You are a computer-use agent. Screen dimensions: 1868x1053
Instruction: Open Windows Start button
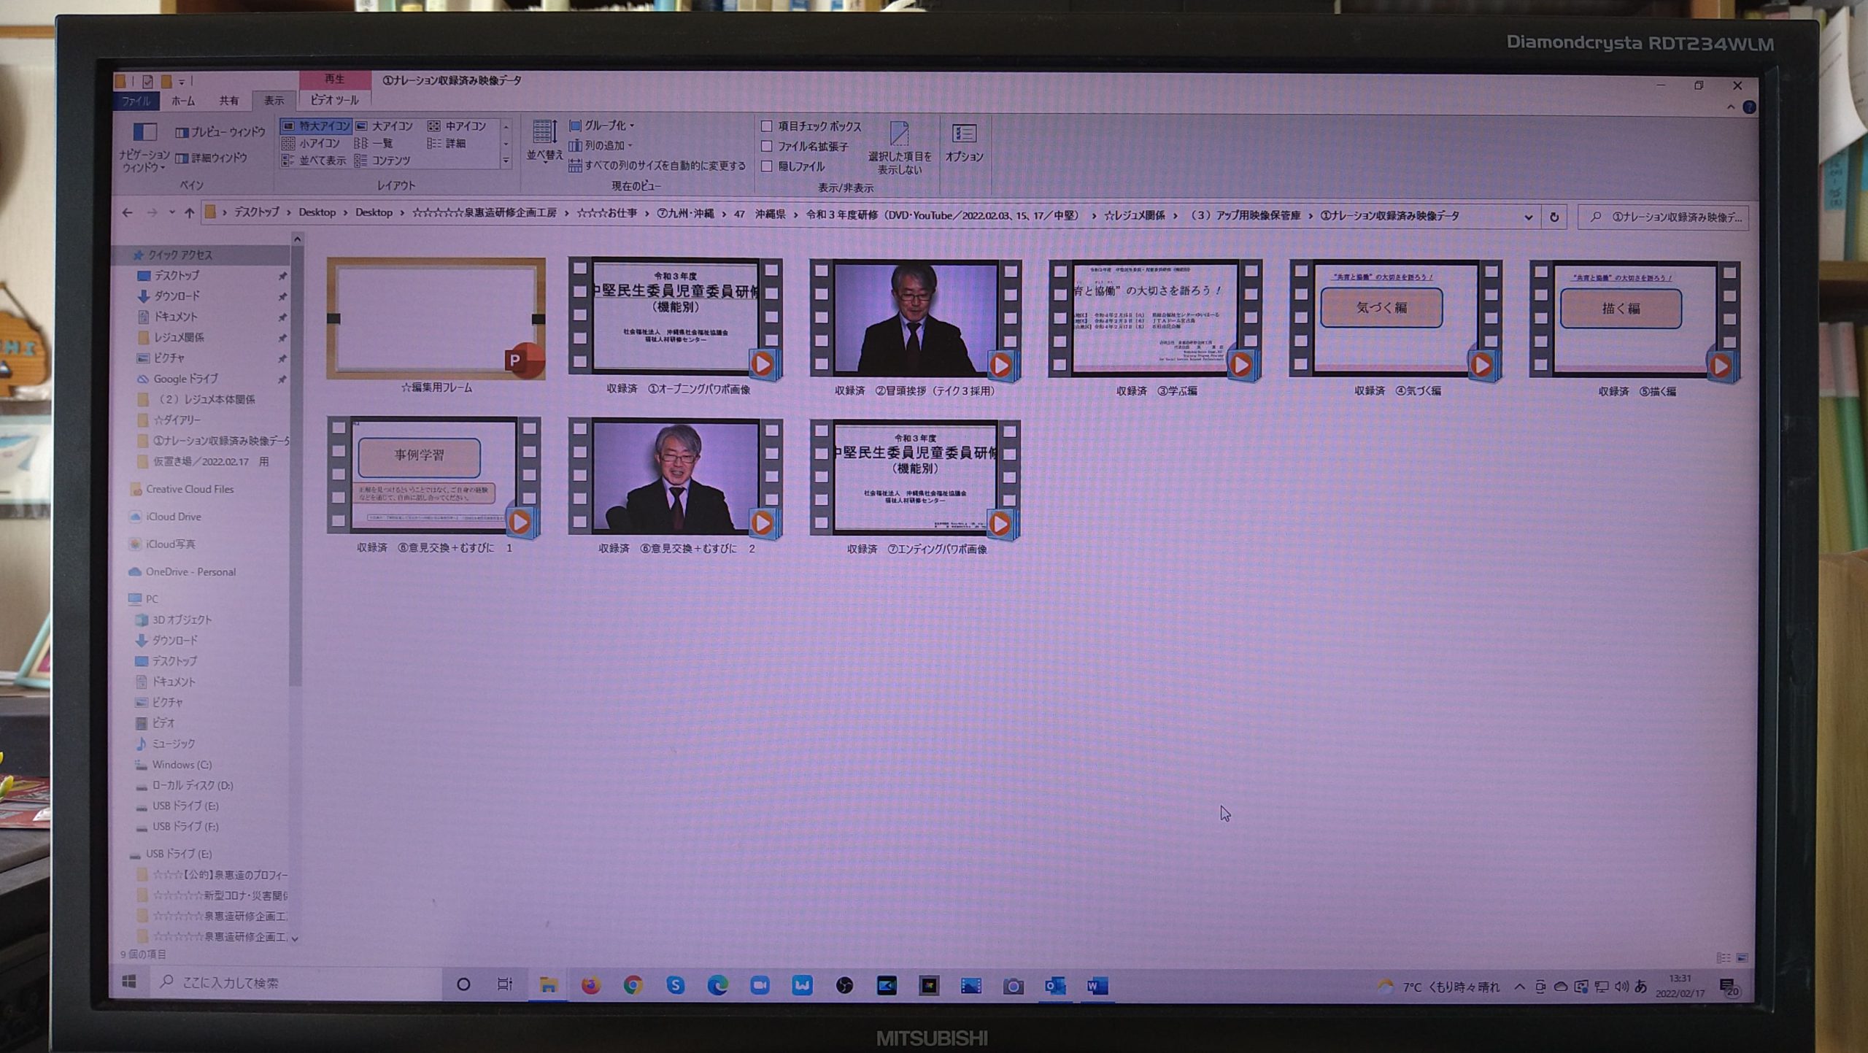[x=130, y=983]
